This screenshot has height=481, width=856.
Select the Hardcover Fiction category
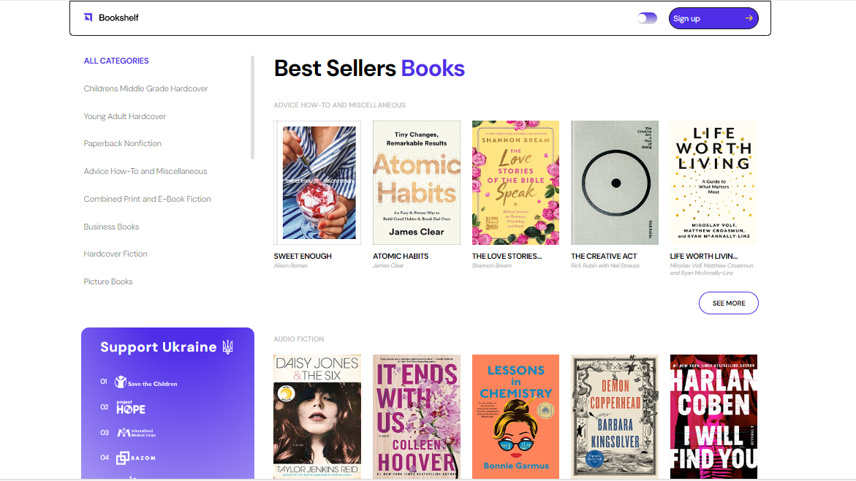[115, 254]
